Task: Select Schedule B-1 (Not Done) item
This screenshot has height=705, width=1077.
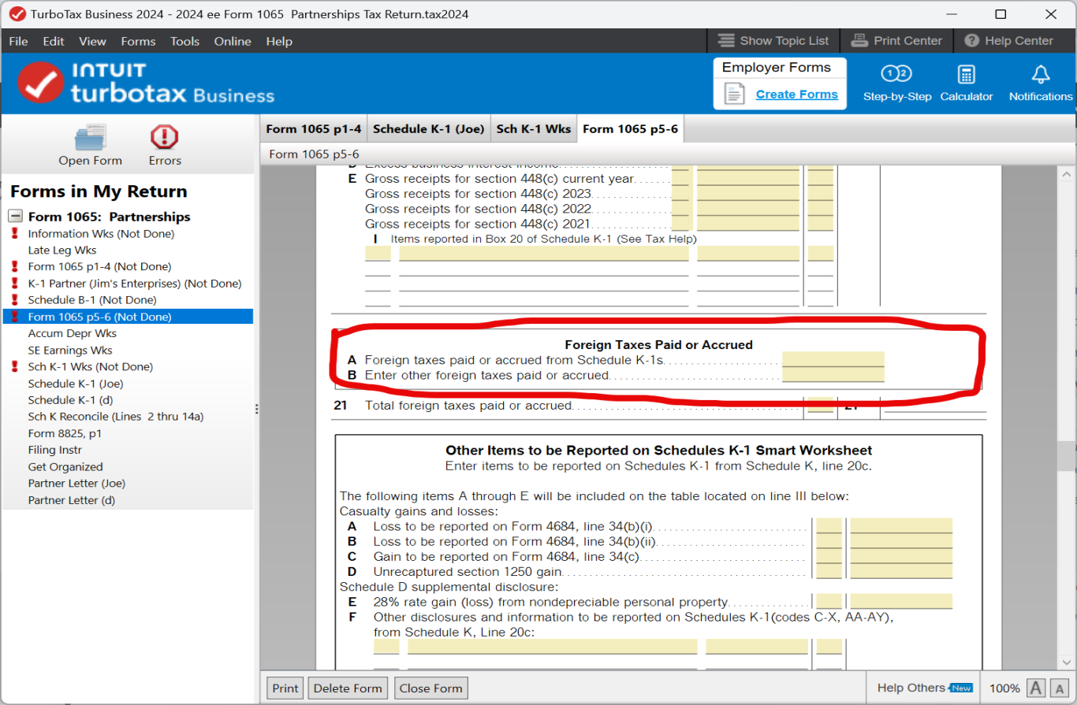Action: 92,299
